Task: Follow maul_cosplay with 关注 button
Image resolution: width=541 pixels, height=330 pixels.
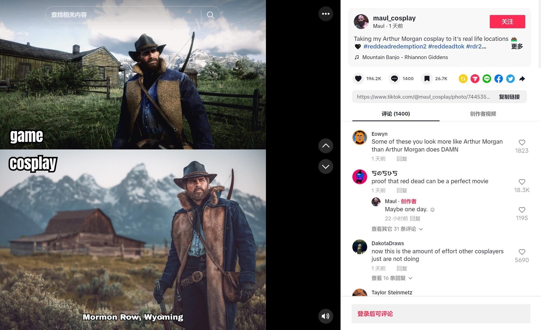Action: tap(507, 22)
